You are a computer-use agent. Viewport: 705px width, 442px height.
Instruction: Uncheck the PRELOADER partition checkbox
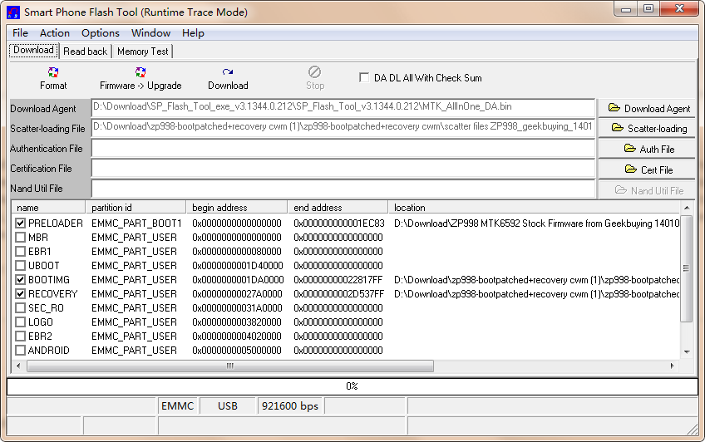coord(20,223)
